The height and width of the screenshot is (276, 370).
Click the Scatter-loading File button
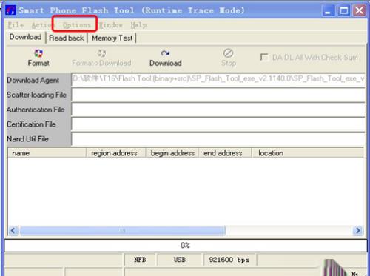pos(38,95)
